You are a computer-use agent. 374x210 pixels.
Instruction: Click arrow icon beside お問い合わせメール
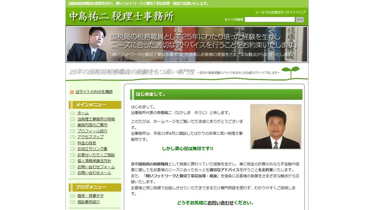pos(73,173)
